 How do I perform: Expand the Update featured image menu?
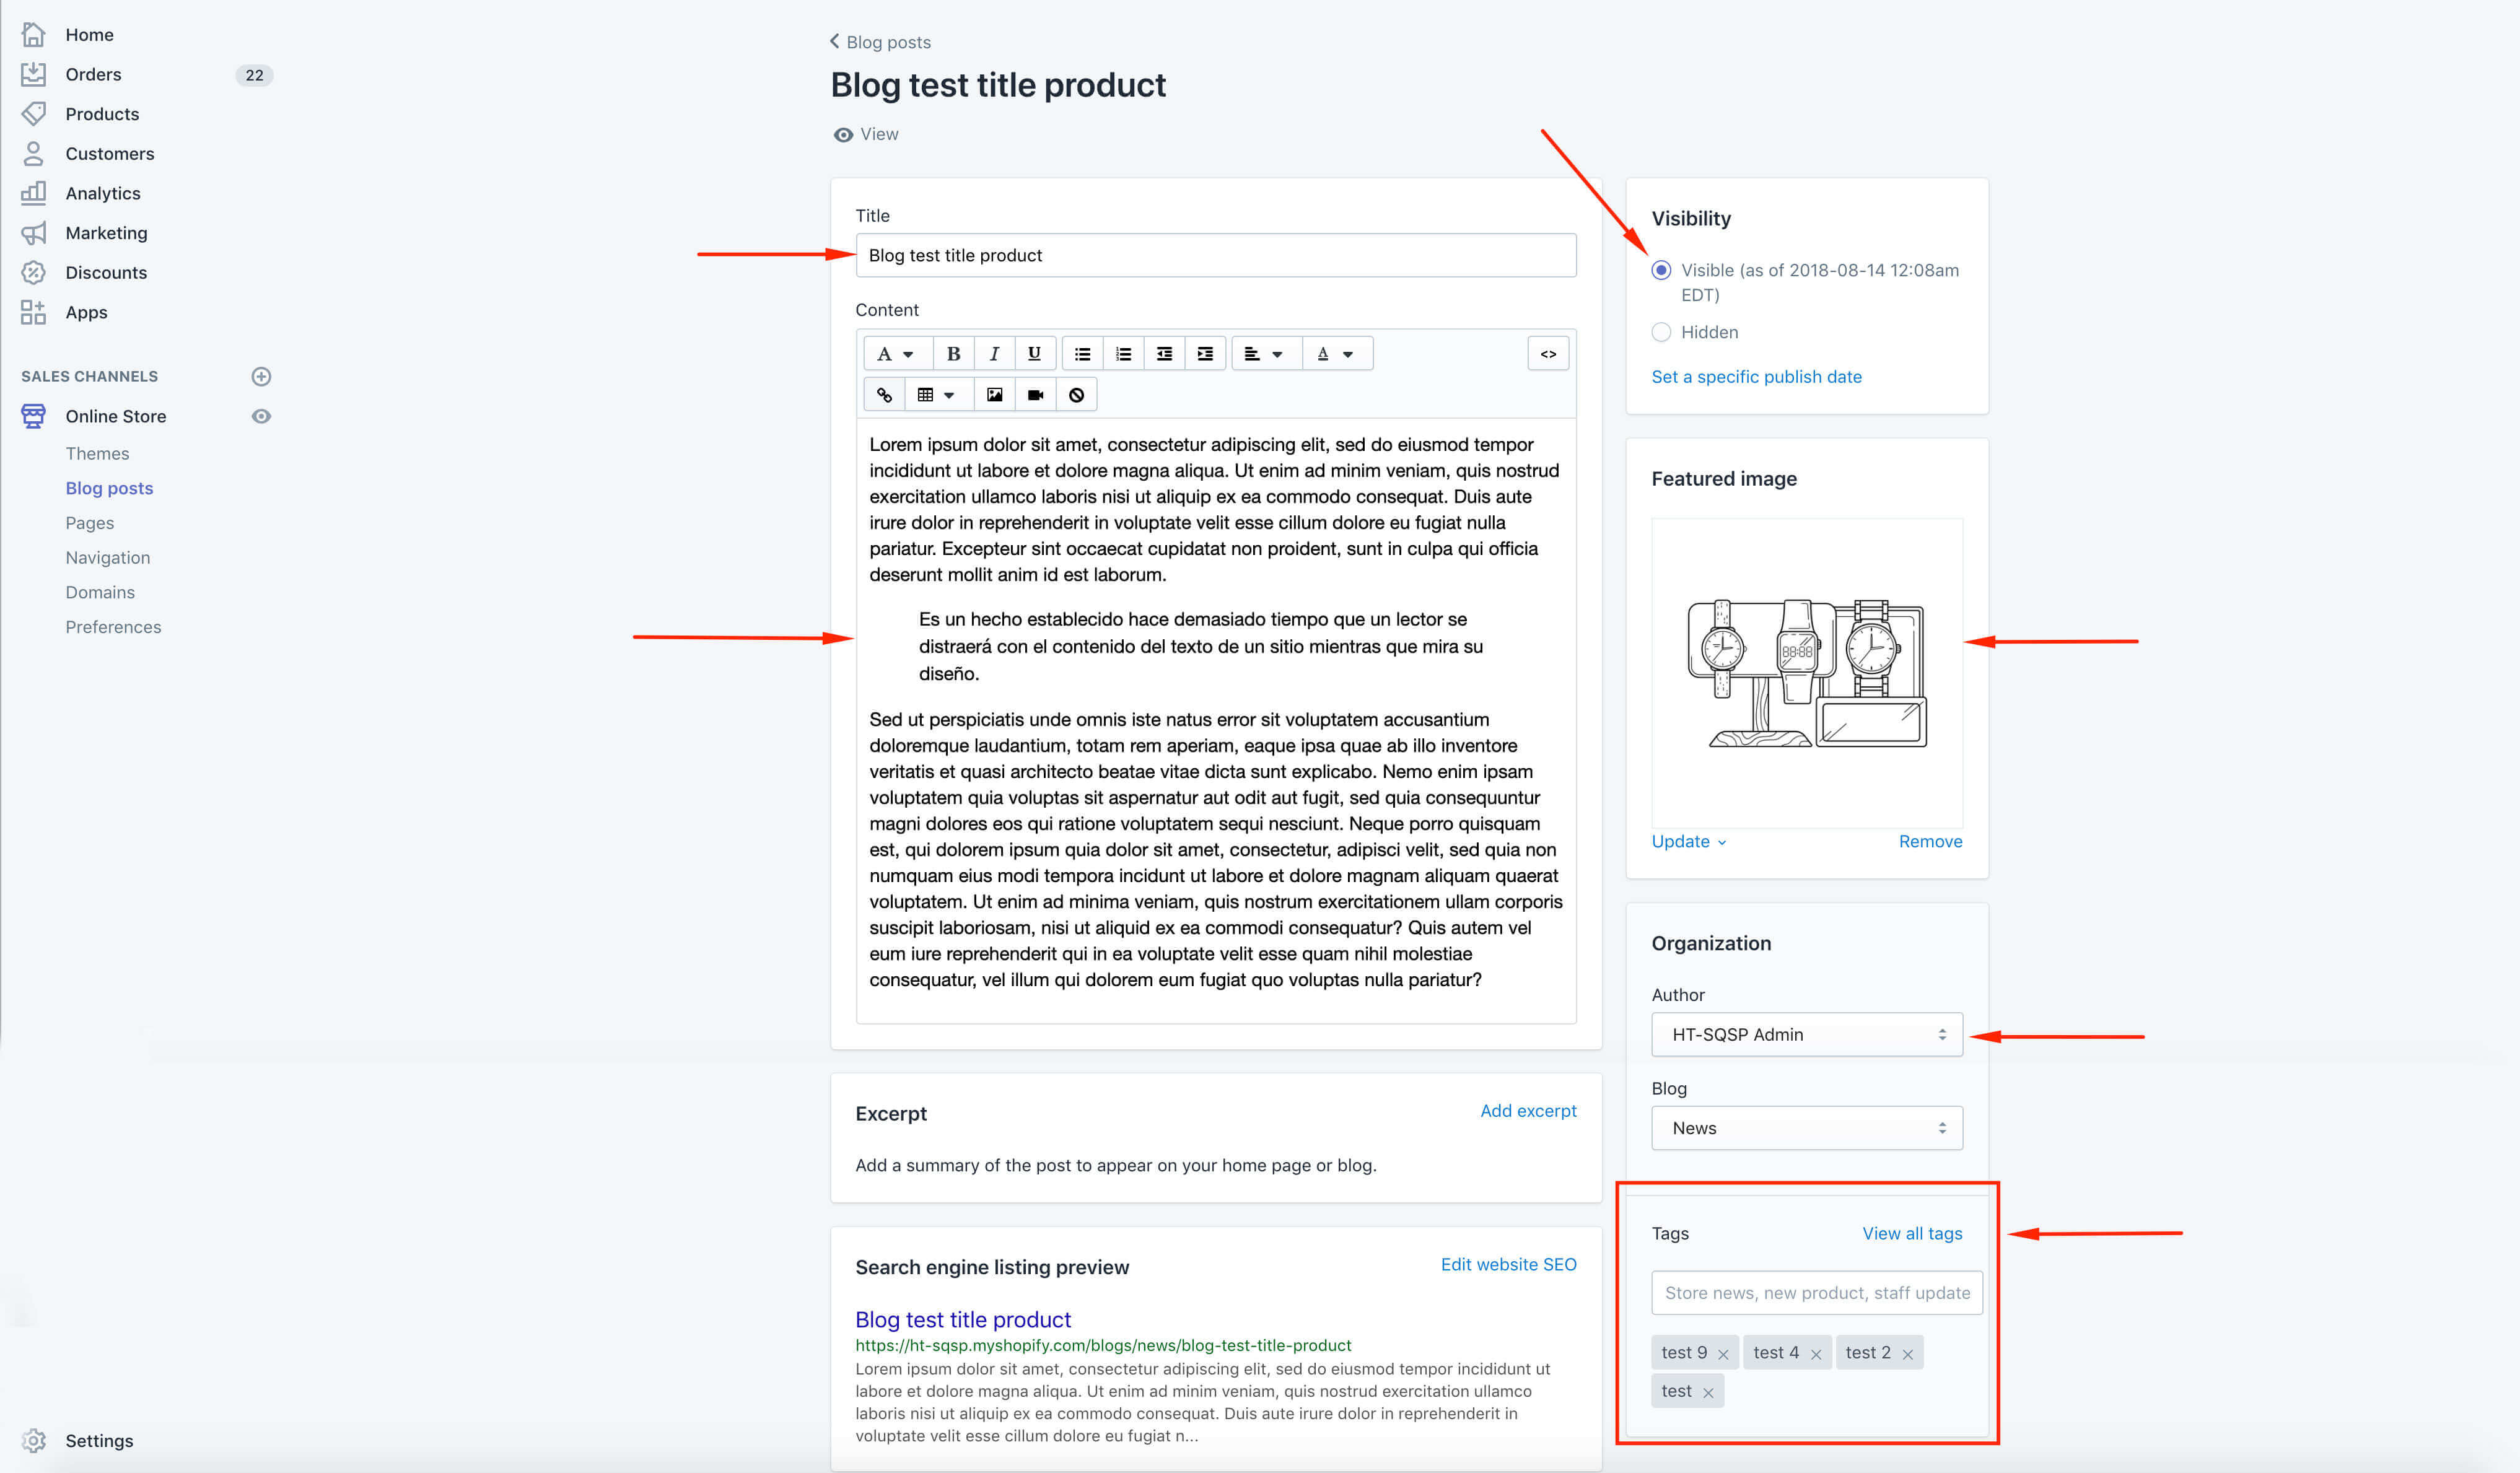pyautogui.click(x=1688, y=841)
